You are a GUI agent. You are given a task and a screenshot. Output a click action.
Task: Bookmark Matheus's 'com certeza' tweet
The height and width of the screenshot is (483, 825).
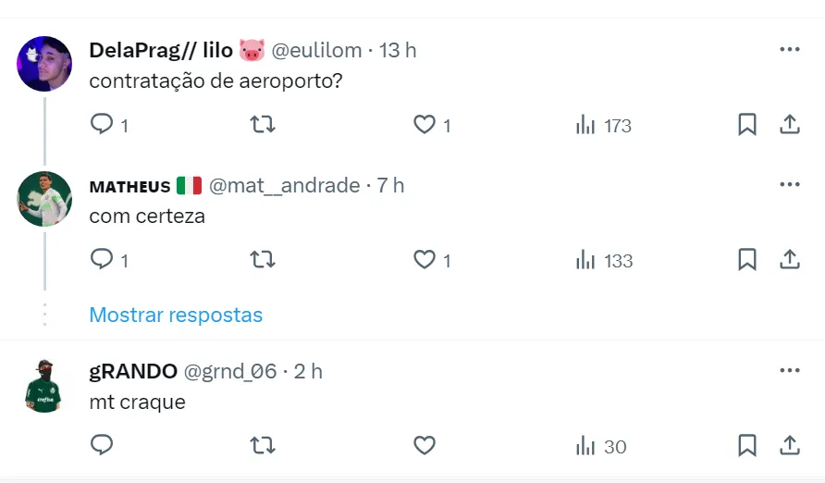[747, 260]
